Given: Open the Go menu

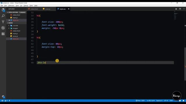Looking at the screenshot, I should 21,5.
